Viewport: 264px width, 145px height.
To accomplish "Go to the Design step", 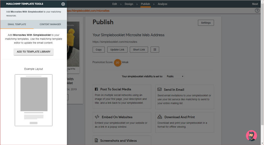I will (129, 4).
